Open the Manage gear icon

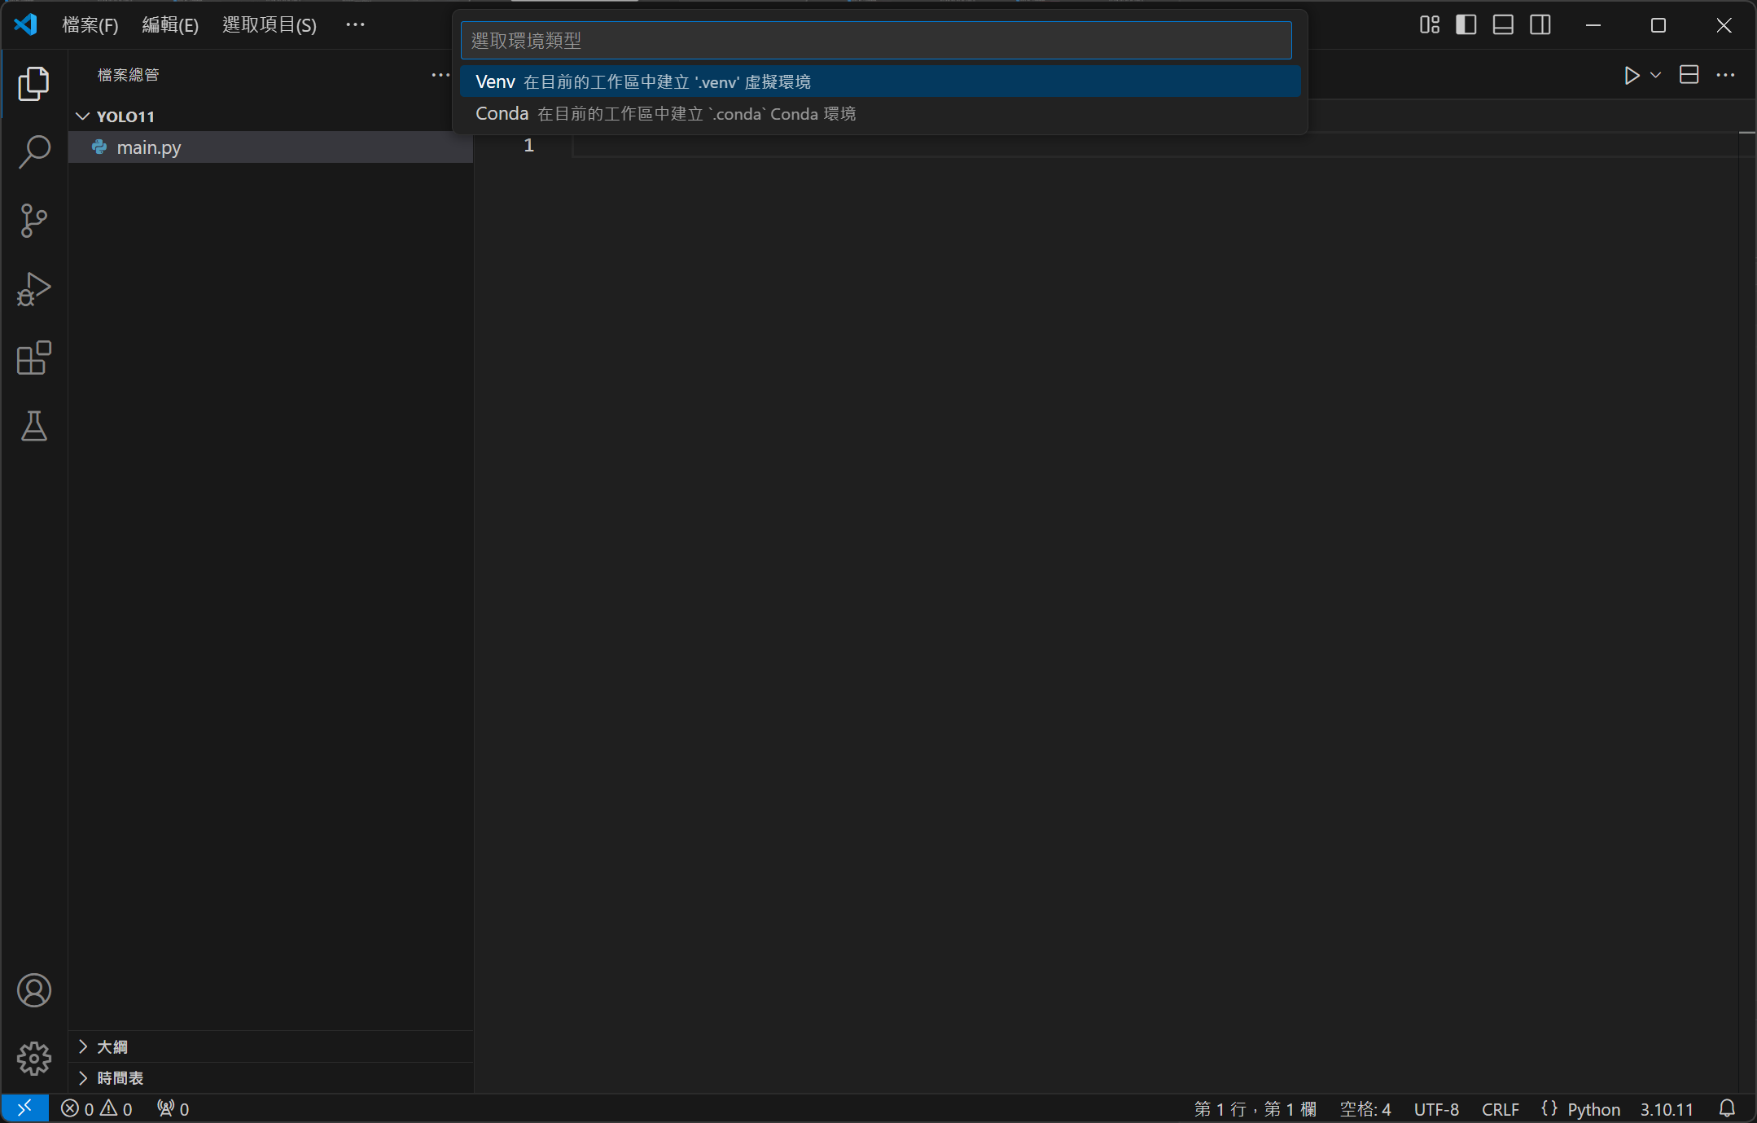pyautogui.click(x=33, y=1058)
